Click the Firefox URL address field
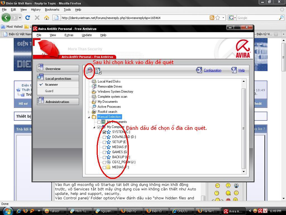The height and width of the screenshot is (215, 286). tap(135, 18)
